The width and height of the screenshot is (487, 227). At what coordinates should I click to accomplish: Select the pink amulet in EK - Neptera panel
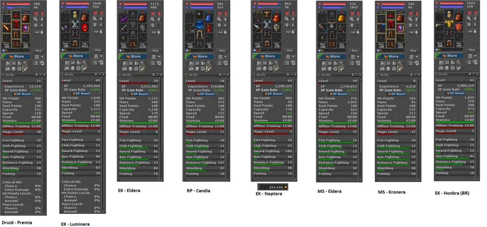(x=258, y=18)
